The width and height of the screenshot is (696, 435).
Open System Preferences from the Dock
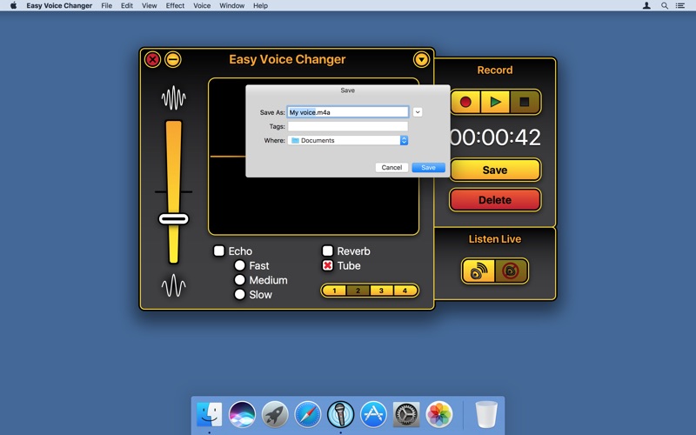(406, 414)
